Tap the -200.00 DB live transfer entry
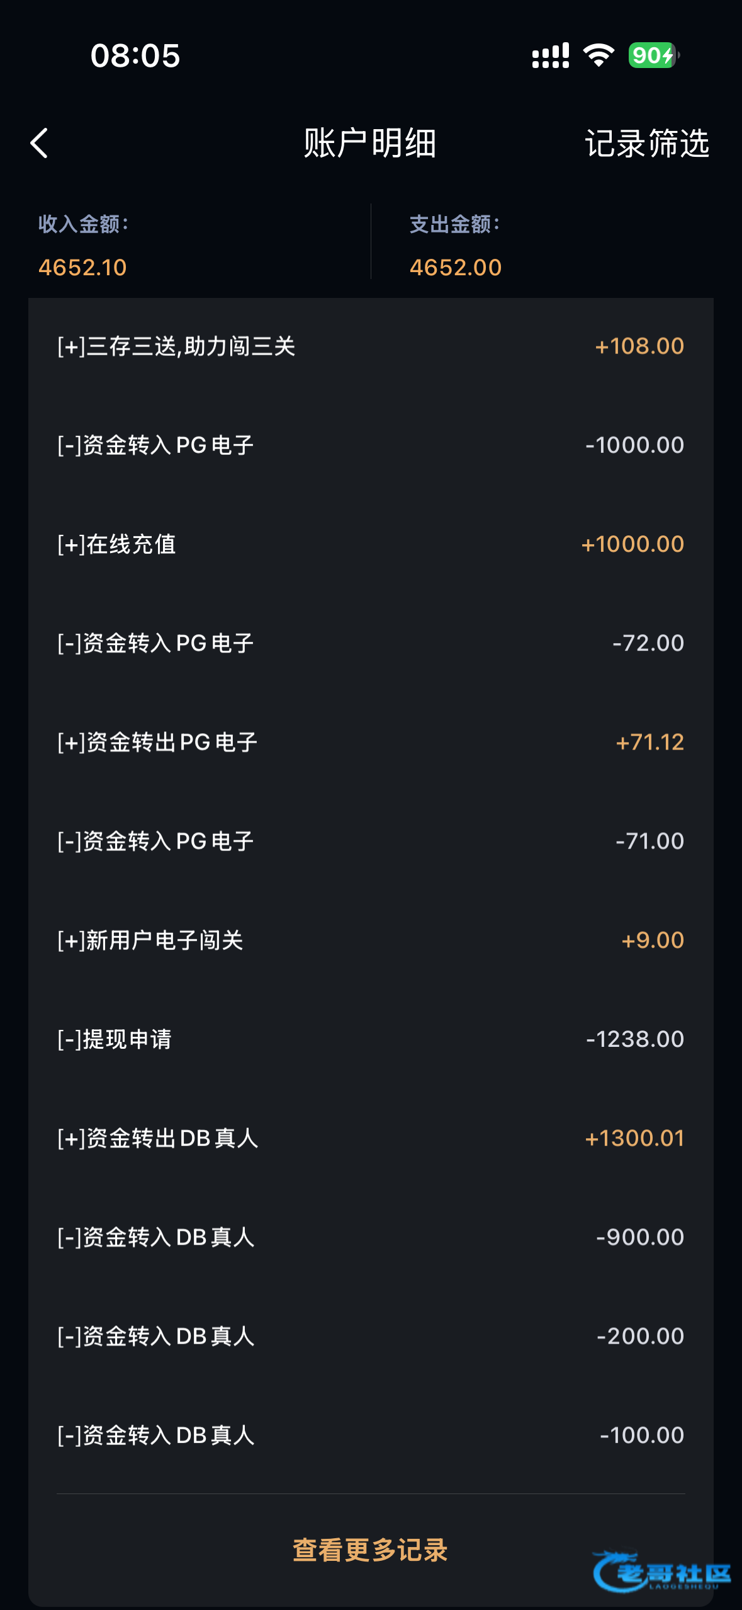 coord(370,1336)
